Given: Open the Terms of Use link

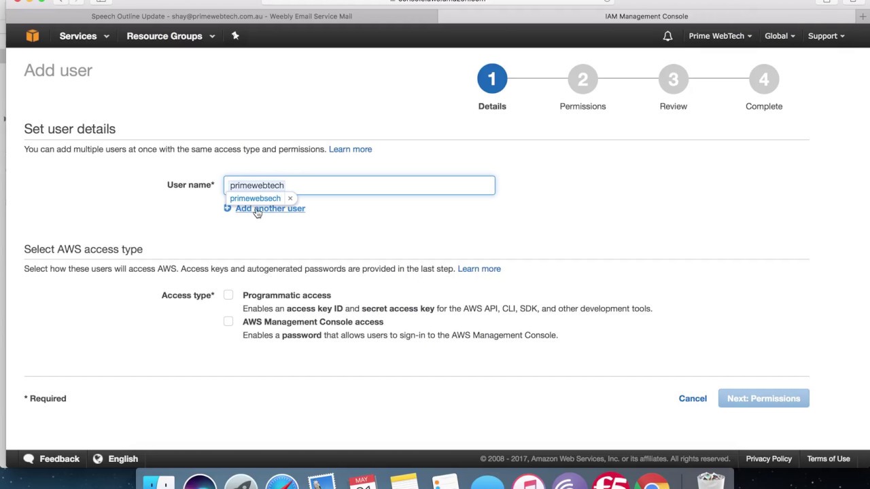Looking at the screenshot, I should click(x=829, y=459).
